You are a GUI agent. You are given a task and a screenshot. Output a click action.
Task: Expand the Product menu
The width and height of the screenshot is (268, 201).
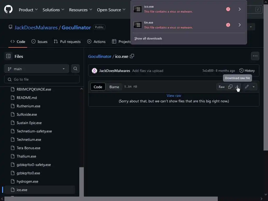28,10
